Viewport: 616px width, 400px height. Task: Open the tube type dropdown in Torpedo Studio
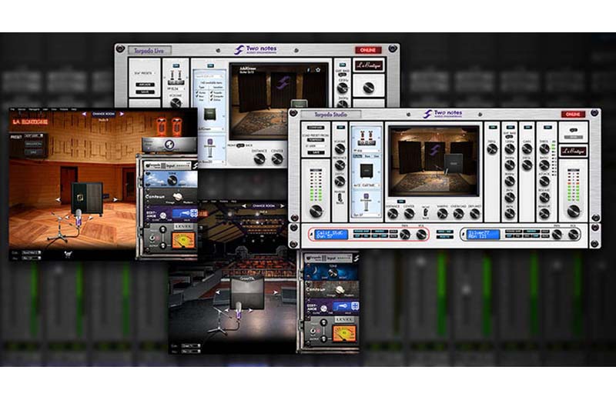click(367, 150)
